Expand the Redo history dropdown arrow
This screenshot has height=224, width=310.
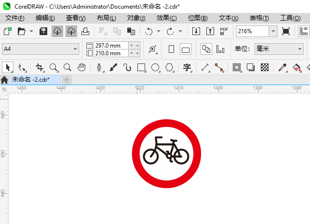(x=180, y=31)
